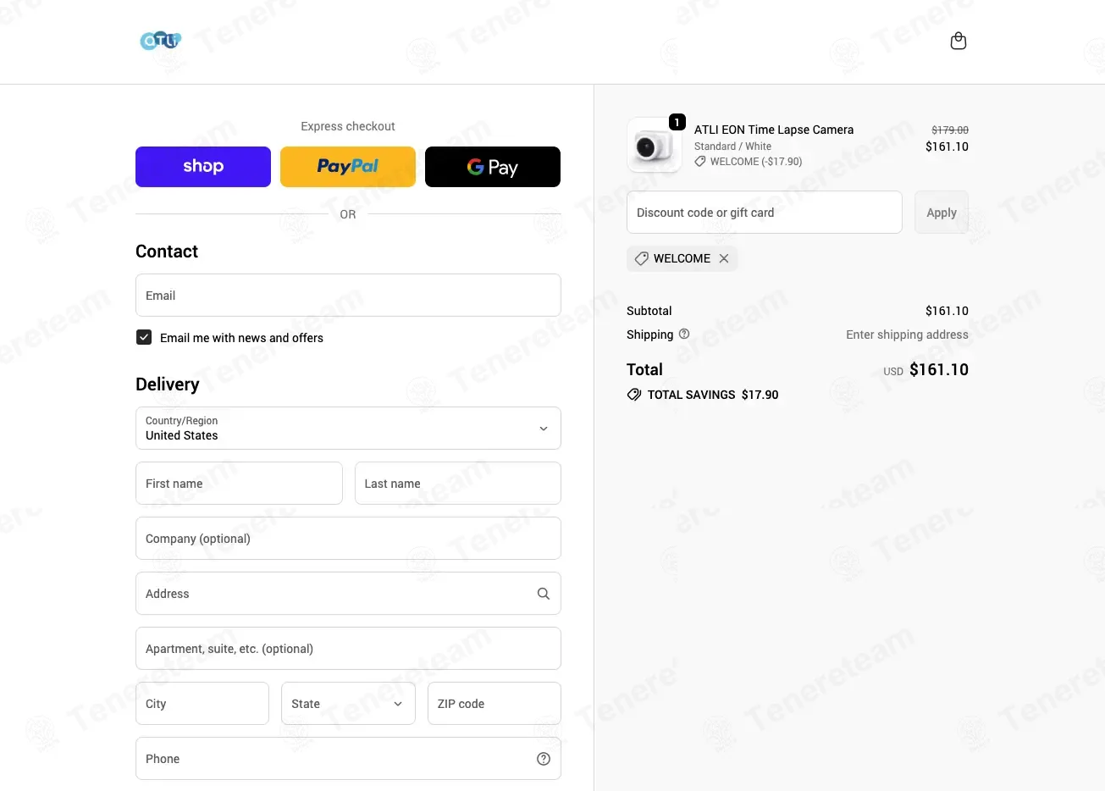Viewport: 1105px width, 791px height.
Task: Remove the WELCOME discount code tag
Action: coord(724,258)
